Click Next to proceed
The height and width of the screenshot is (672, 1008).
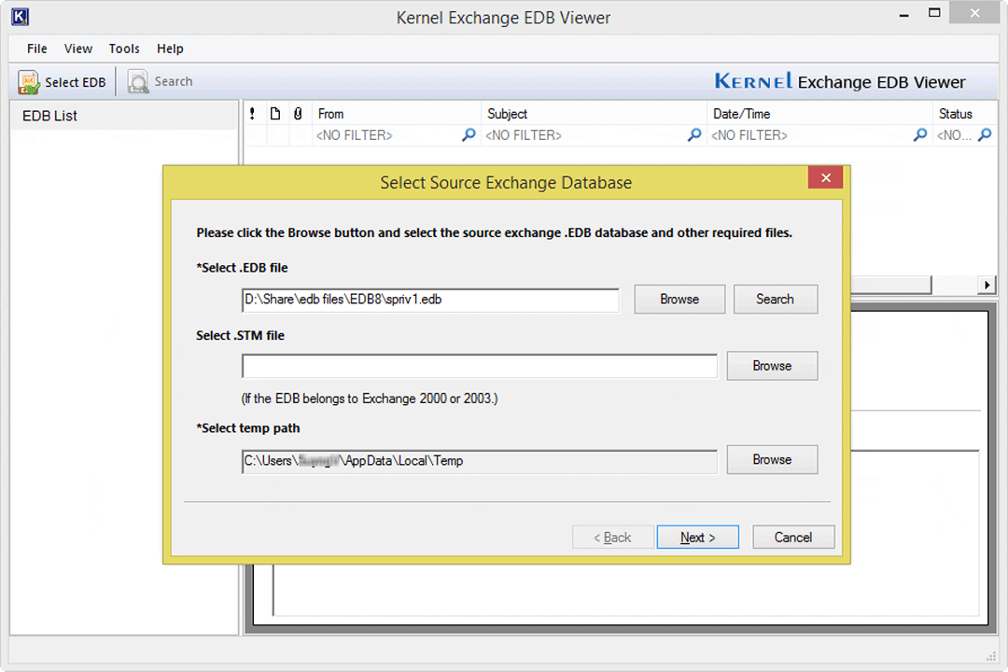pos(697,537)
